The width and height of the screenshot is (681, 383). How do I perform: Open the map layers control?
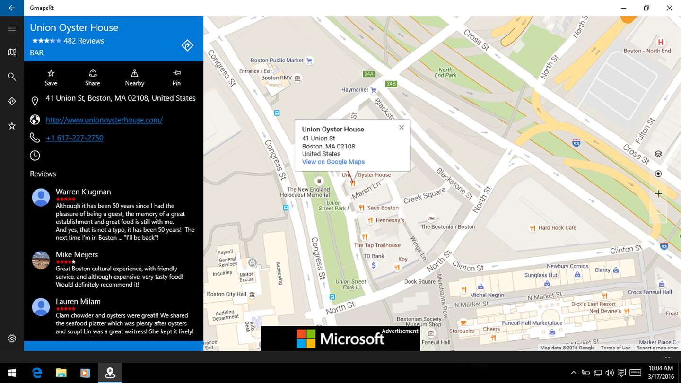[658, 154]
